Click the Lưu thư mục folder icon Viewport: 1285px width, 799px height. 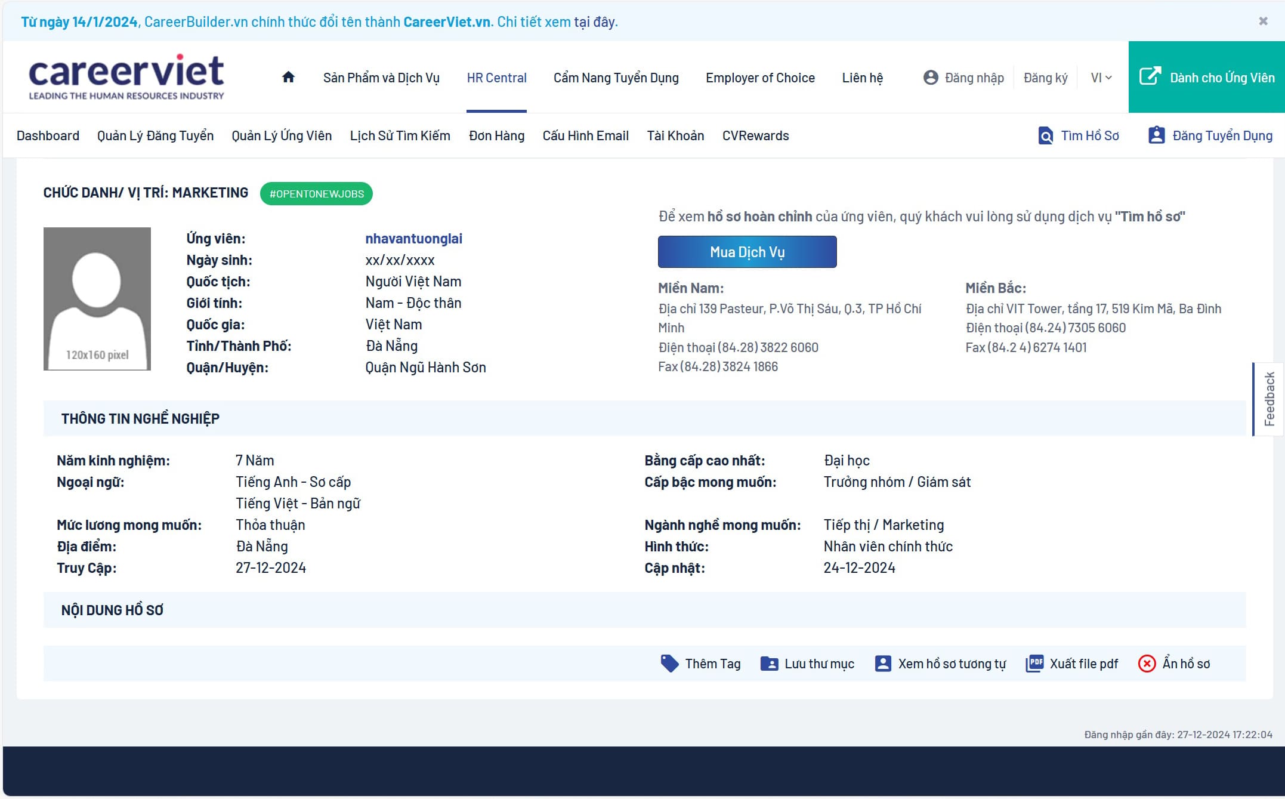point(769,664)
